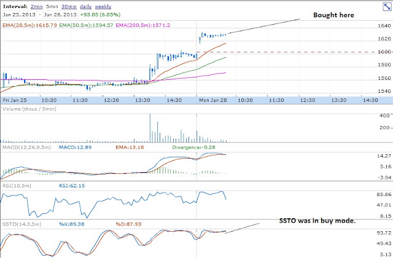Image resolution: width=393 pixels, height=260 pixels.
Task: Edit the Jan 28, 2013 end date field
Action: [x=60, y=15]
